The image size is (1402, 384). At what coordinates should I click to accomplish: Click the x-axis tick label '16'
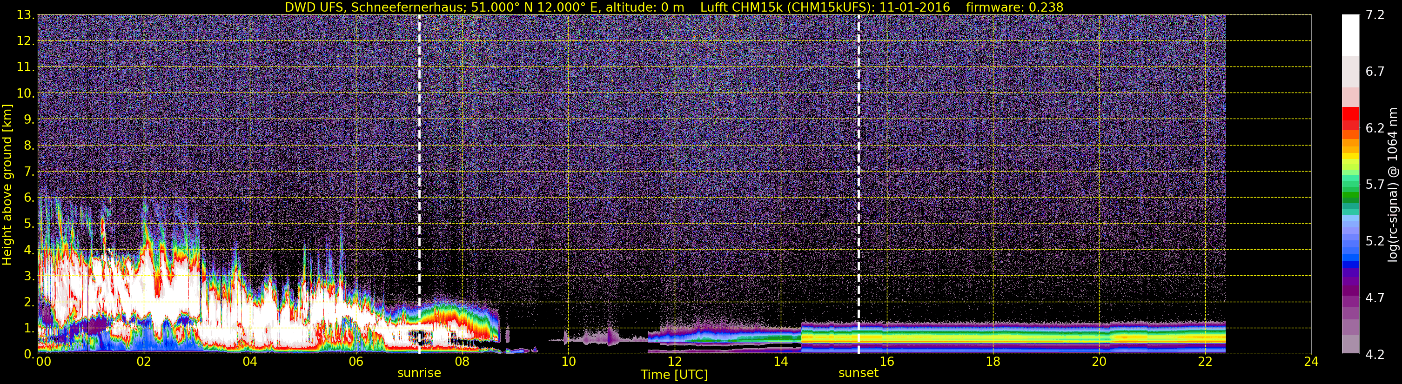pyautogui.click(x=886, y=362)
